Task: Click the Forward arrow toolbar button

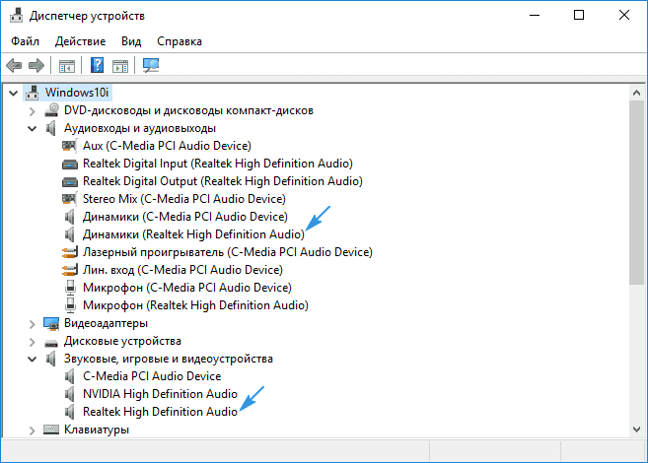Action: coord(36,66)
